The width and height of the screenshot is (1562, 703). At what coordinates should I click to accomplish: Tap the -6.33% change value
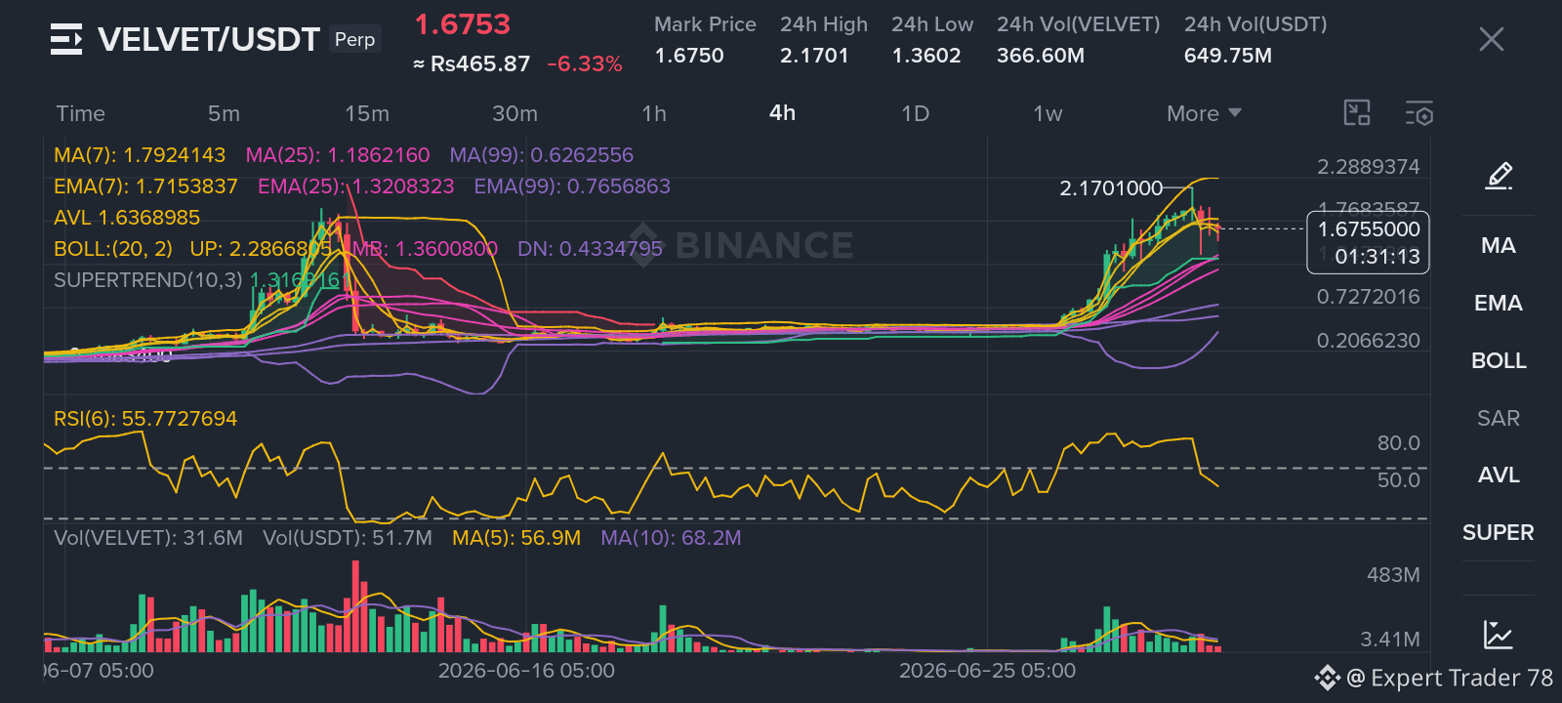tap(585, 64)
